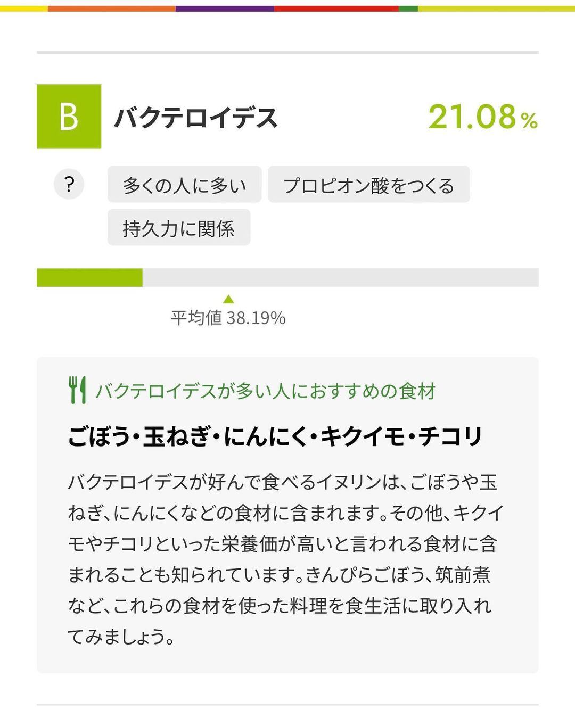
Task: Click the filled green part of progress bar
Action: pyautogui.click(x=89, y=278)
